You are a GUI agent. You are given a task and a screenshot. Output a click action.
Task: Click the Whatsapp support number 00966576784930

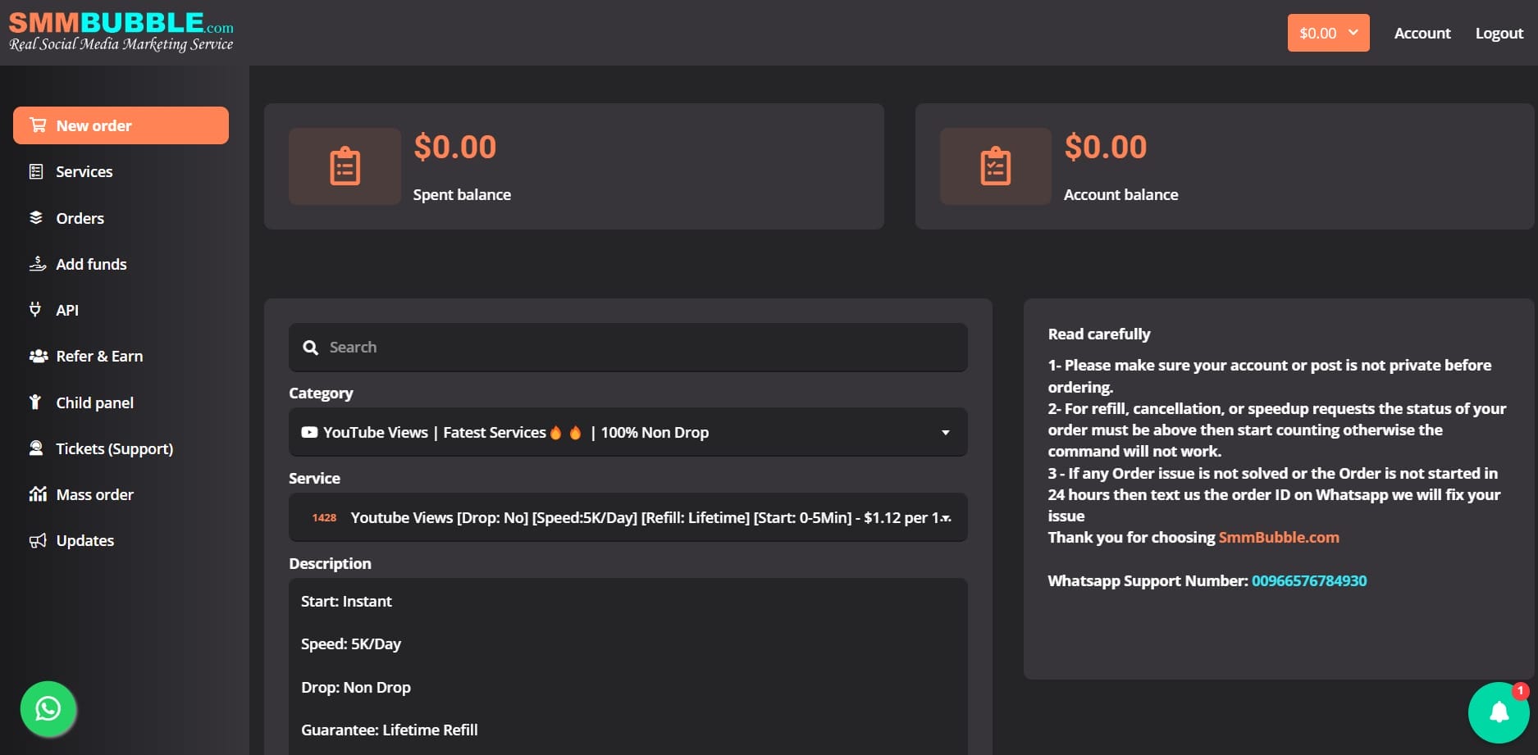coord(1308,580)
